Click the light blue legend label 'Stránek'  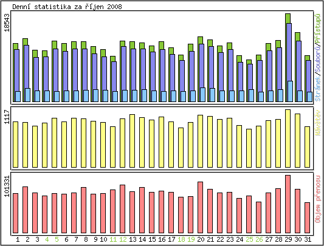tap(318, 89)
